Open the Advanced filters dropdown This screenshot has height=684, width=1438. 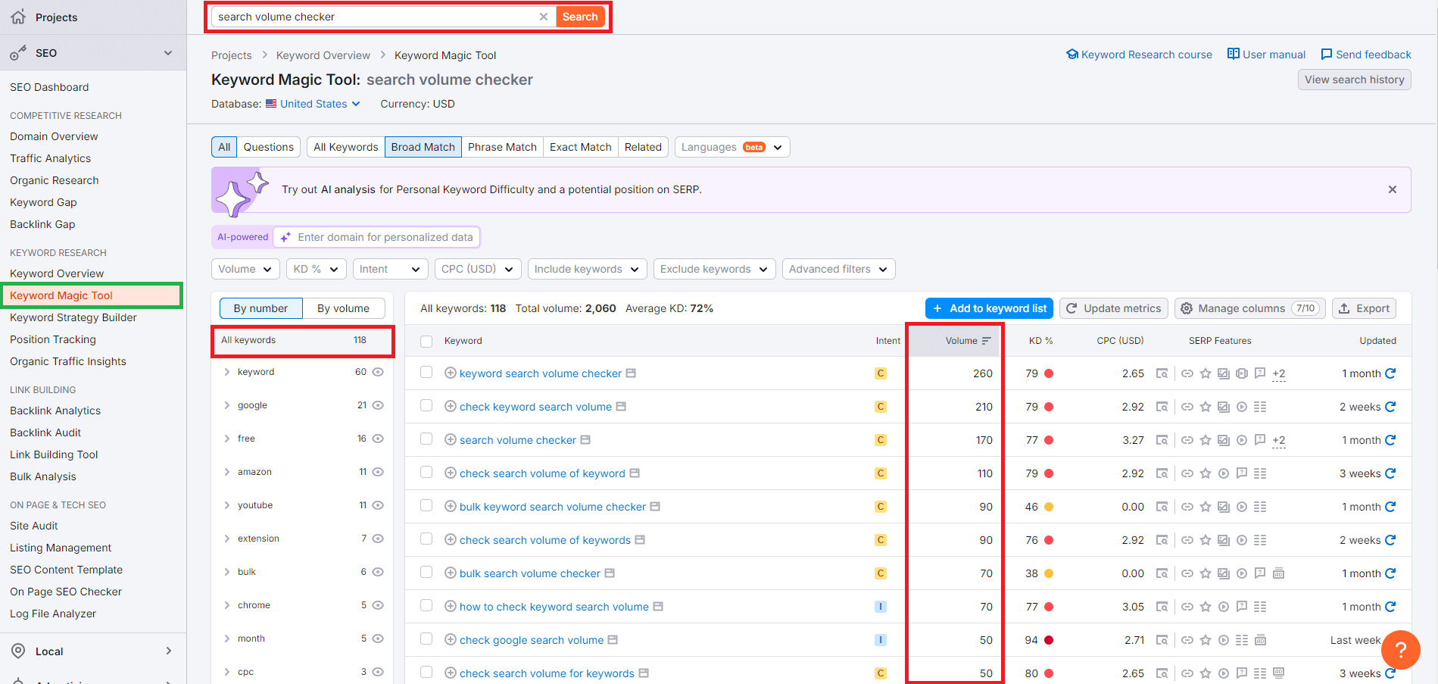[x=838, y=269]
